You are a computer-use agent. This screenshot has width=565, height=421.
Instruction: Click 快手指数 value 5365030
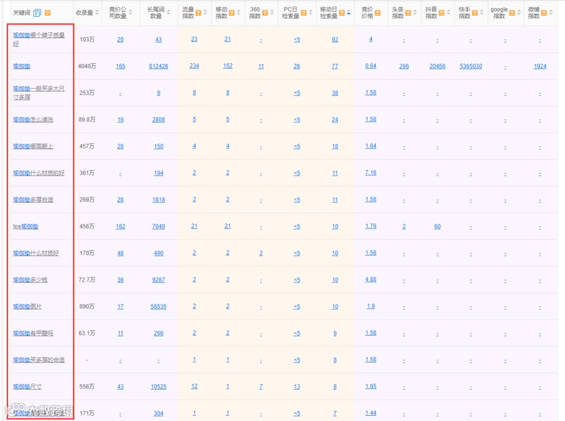[471, 66]
